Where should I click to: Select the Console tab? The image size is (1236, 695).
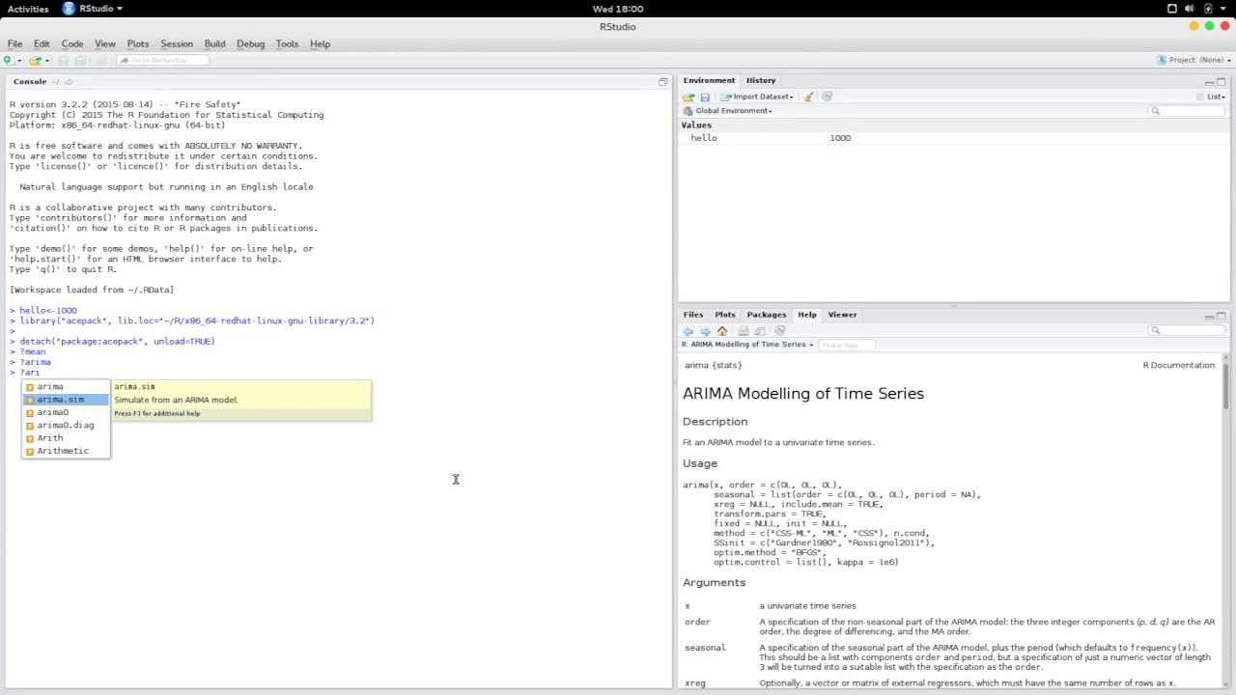tap(30, 81)
